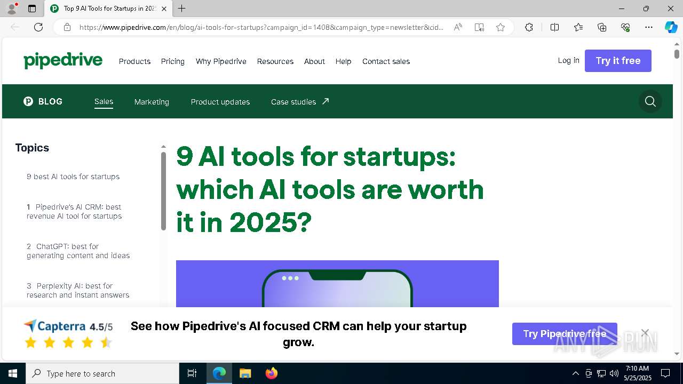The image size is (683, 384).
Task: Click the Topics list scroll-up arrow
Action: pyautogui.click(x=163, y=146)
